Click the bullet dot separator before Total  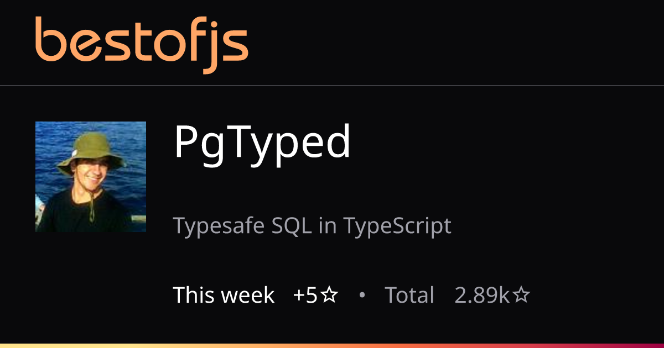coord(362,296)
